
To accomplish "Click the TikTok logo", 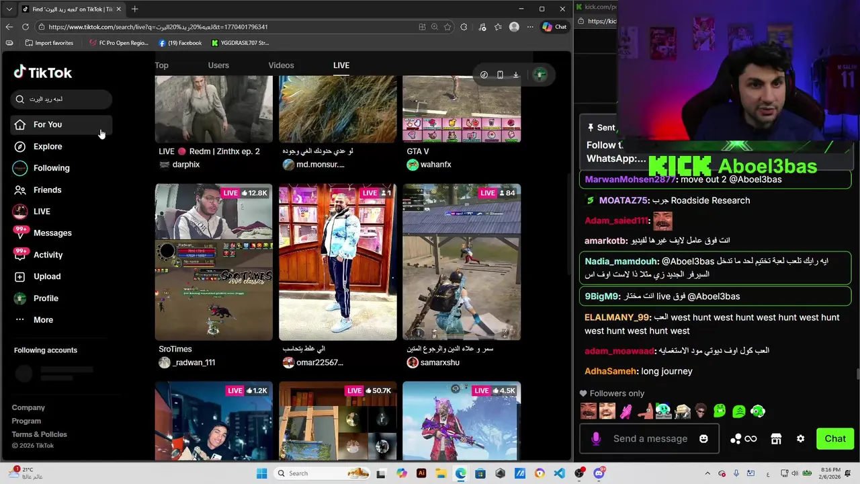I will point(43,73).
